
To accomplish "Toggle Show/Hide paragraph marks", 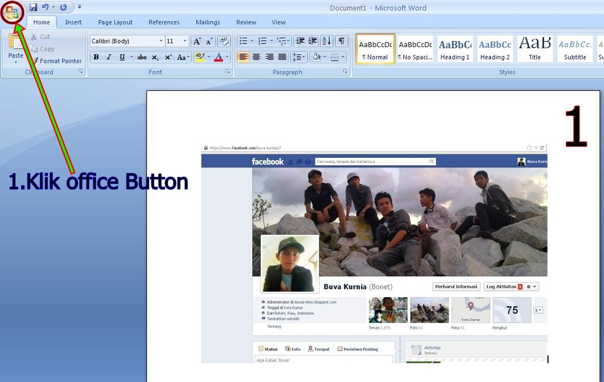I will (342, 41).
